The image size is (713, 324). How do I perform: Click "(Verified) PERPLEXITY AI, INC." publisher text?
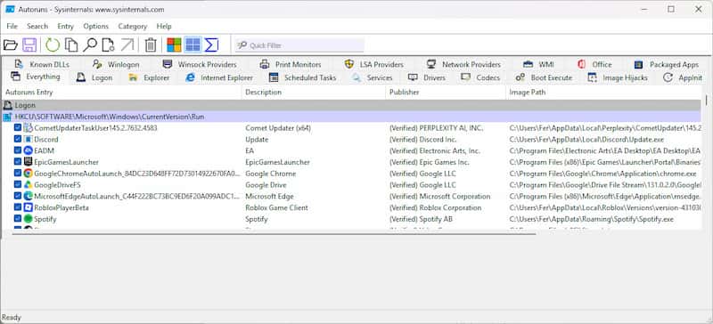click(437, 128)
